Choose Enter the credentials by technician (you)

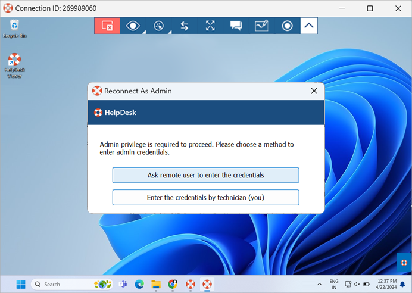(x=206, y=197)
